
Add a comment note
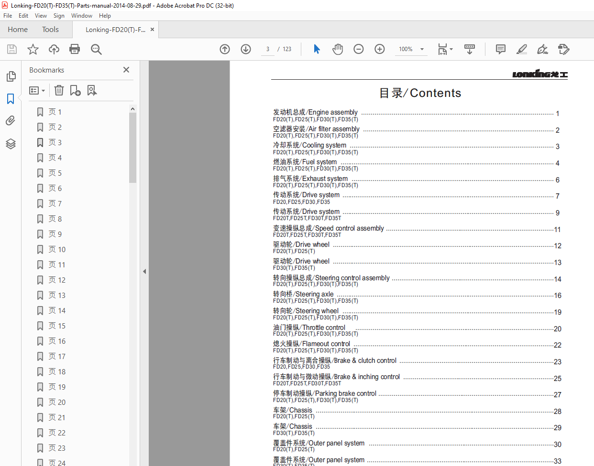point(501,49)
